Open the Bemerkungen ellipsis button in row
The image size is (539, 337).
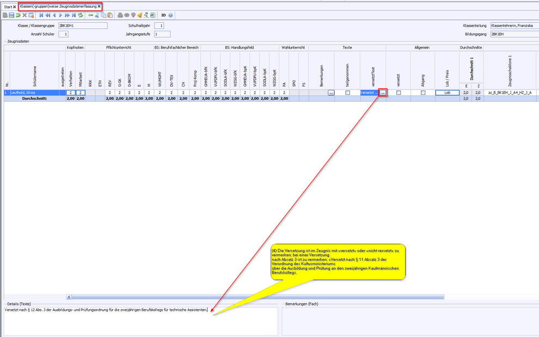(331, 93)
